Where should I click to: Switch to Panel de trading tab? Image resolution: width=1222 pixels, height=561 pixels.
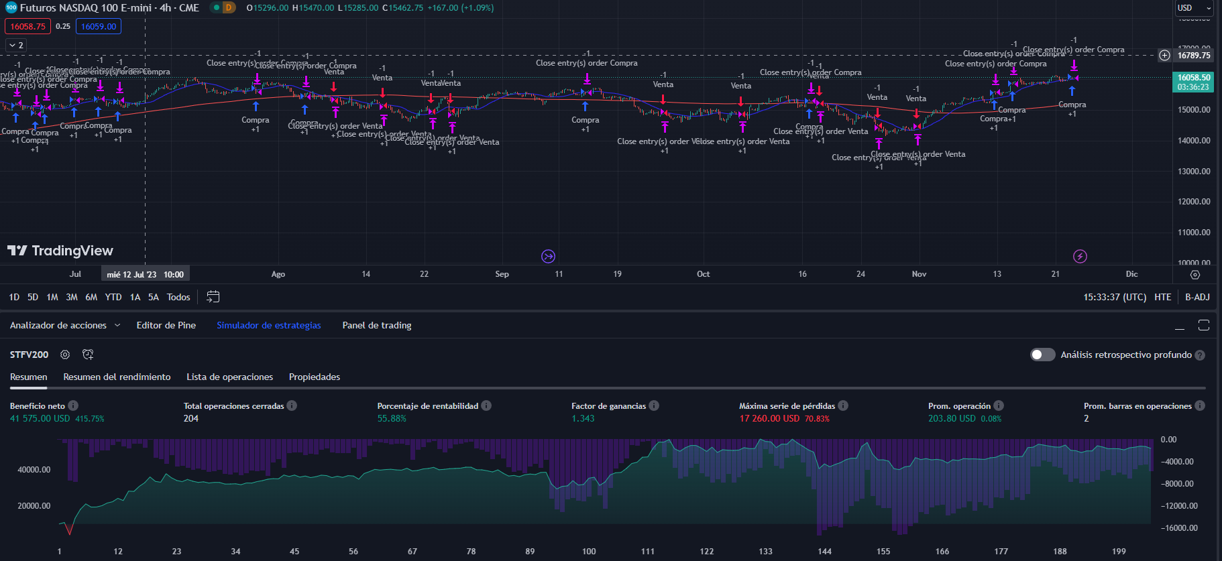377,325
